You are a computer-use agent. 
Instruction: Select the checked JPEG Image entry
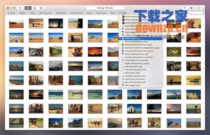coord(141,39)
